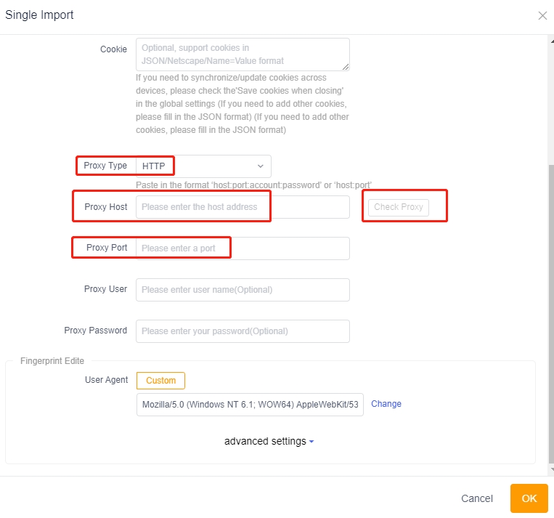Click the Custom User Agent button
This screenshot has height=518, width=554.
tap(160, 381)
